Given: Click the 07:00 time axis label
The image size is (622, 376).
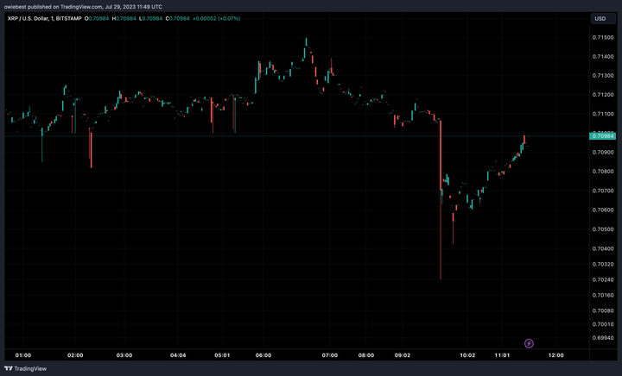Looking at the screenshot, I should pyautogui.click(x=330, y=355).
